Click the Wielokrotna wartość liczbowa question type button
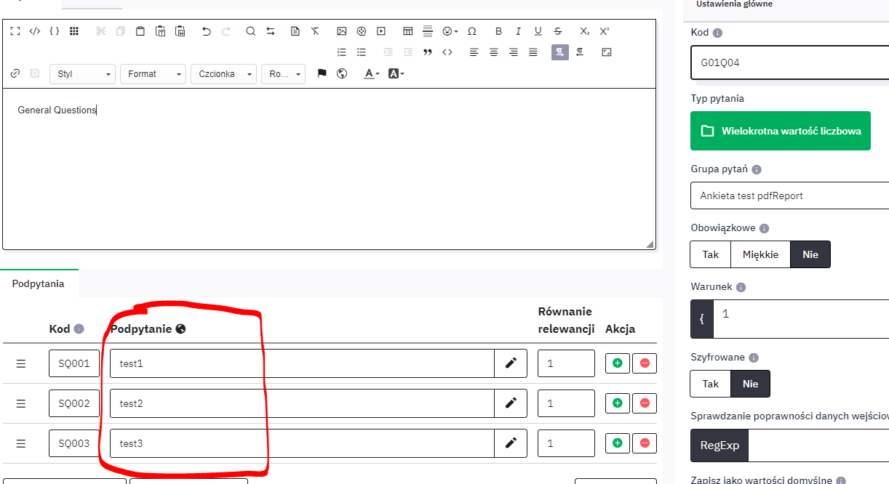This screenshot has width=889, height=484. pos(780,131)
